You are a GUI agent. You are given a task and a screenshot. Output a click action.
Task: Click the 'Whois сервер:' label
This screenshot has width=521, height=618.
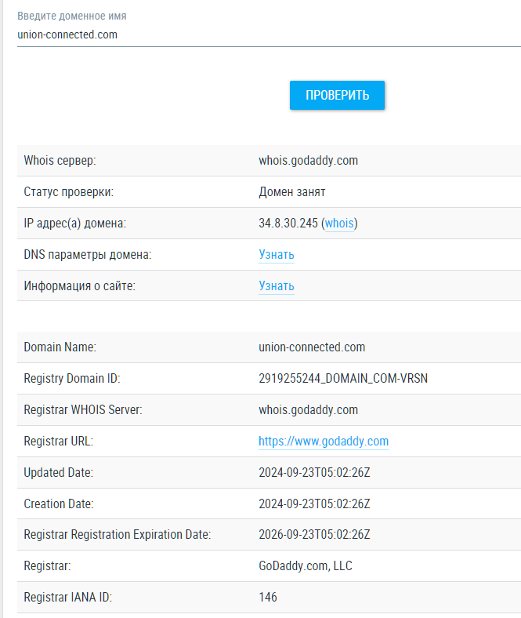pos(60,161)
